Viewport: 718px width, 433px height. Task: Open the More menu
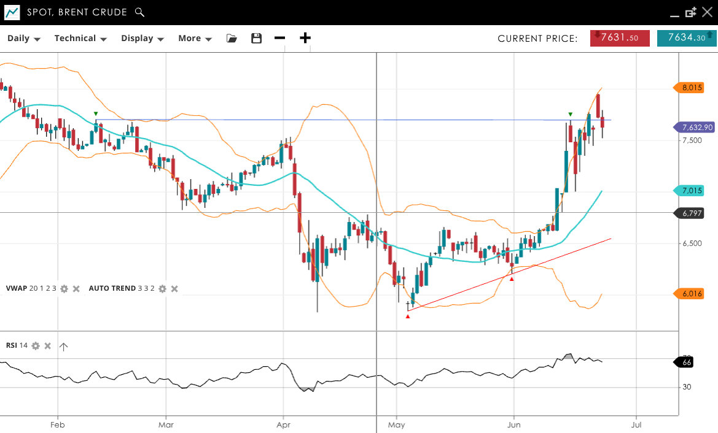(195, 38)
